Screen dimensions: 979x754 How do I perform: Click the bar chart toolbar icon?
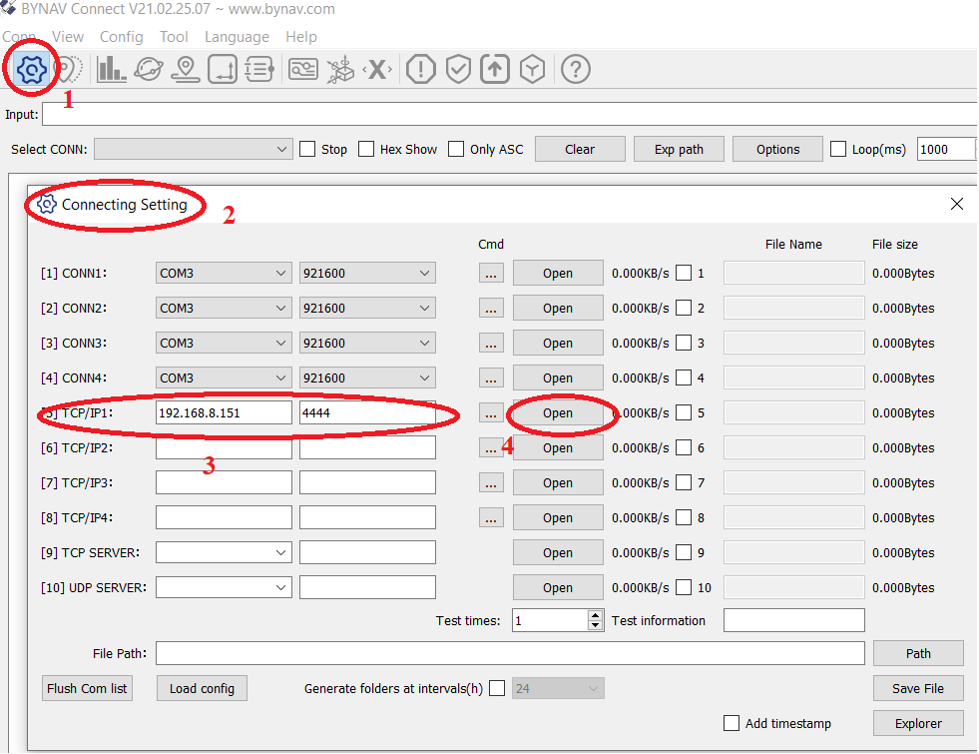[x=111, y=69]
